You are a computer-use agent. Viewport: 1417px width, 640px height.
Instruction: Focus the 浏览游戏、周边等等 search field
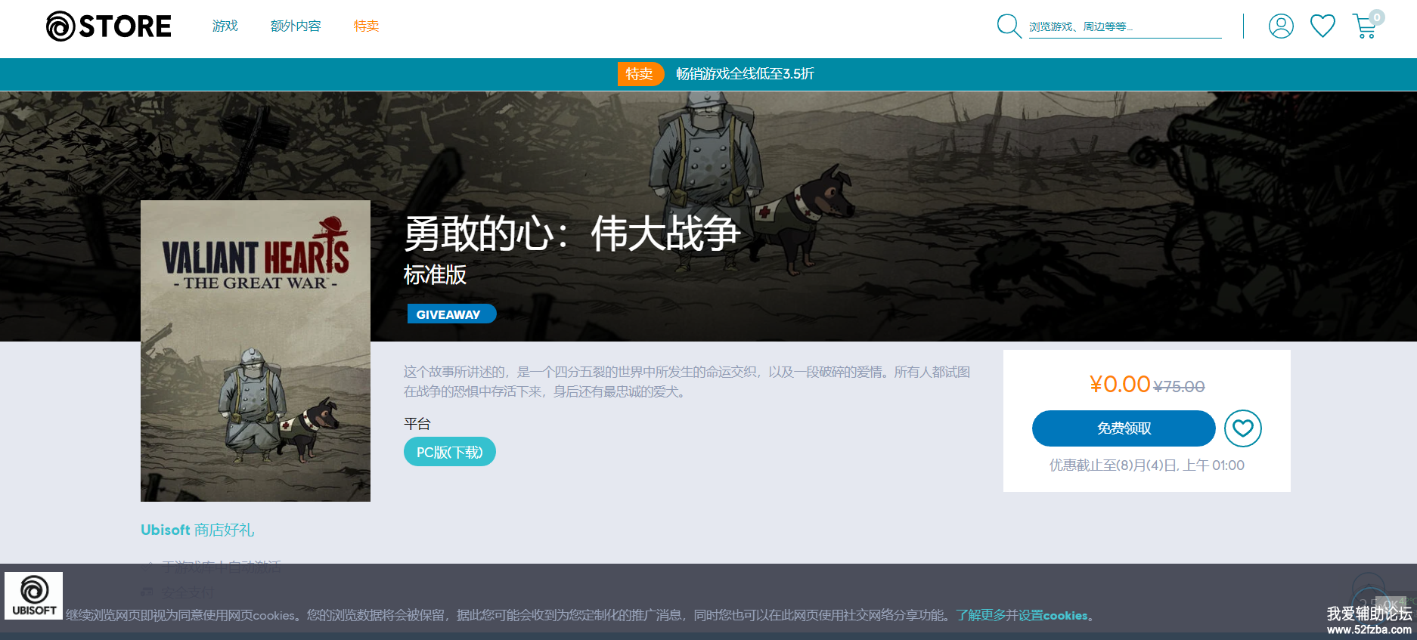tap(1125, 27)
